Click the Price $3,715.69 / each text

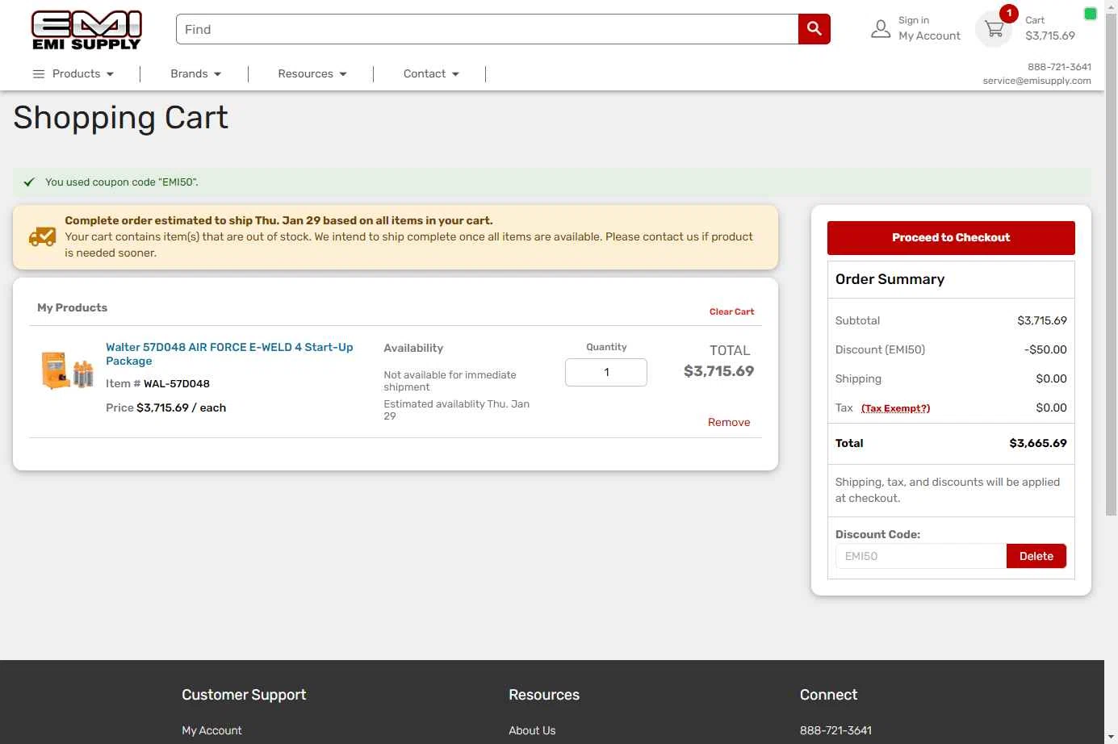165,408
